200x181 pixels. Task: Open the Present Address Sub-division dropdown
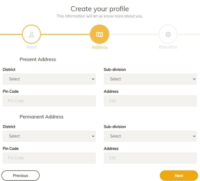(x=150, y=79)
